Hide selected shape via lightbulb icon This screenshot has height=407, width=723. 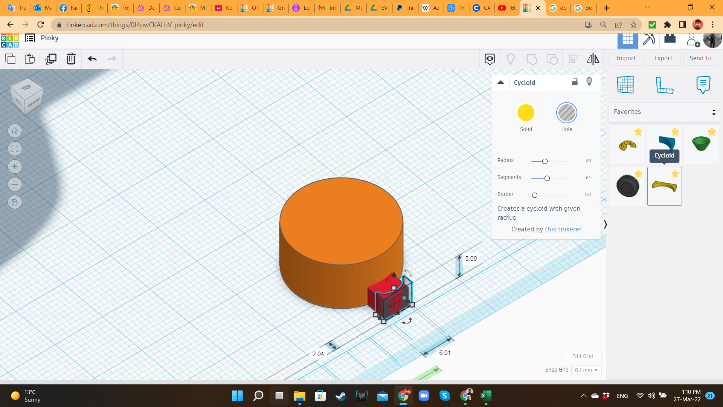click(589, 82)
